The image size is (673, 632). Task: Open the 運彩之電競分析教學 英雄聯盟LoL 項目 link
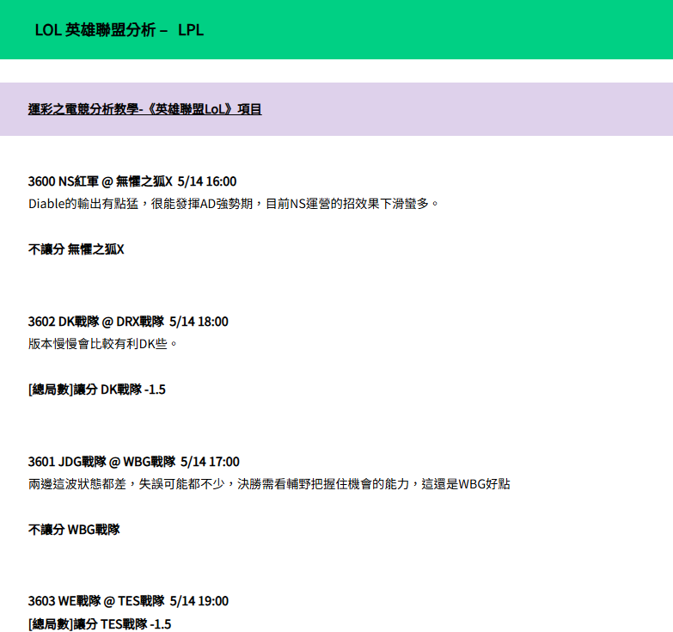(144, 109)
